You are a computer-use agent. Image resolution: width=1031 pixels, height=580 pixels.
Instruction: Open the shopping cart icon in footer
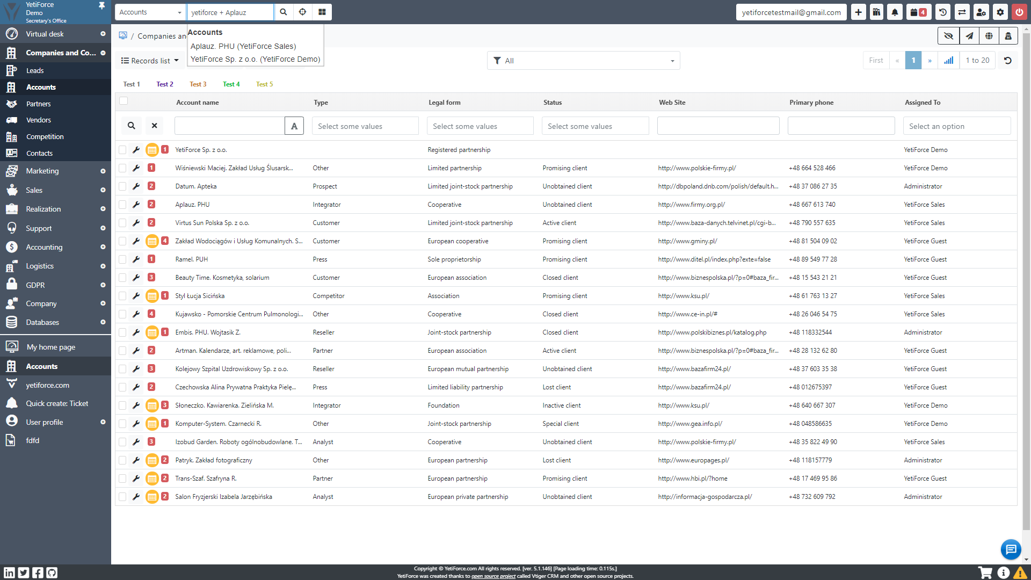(x=985, y=572)
